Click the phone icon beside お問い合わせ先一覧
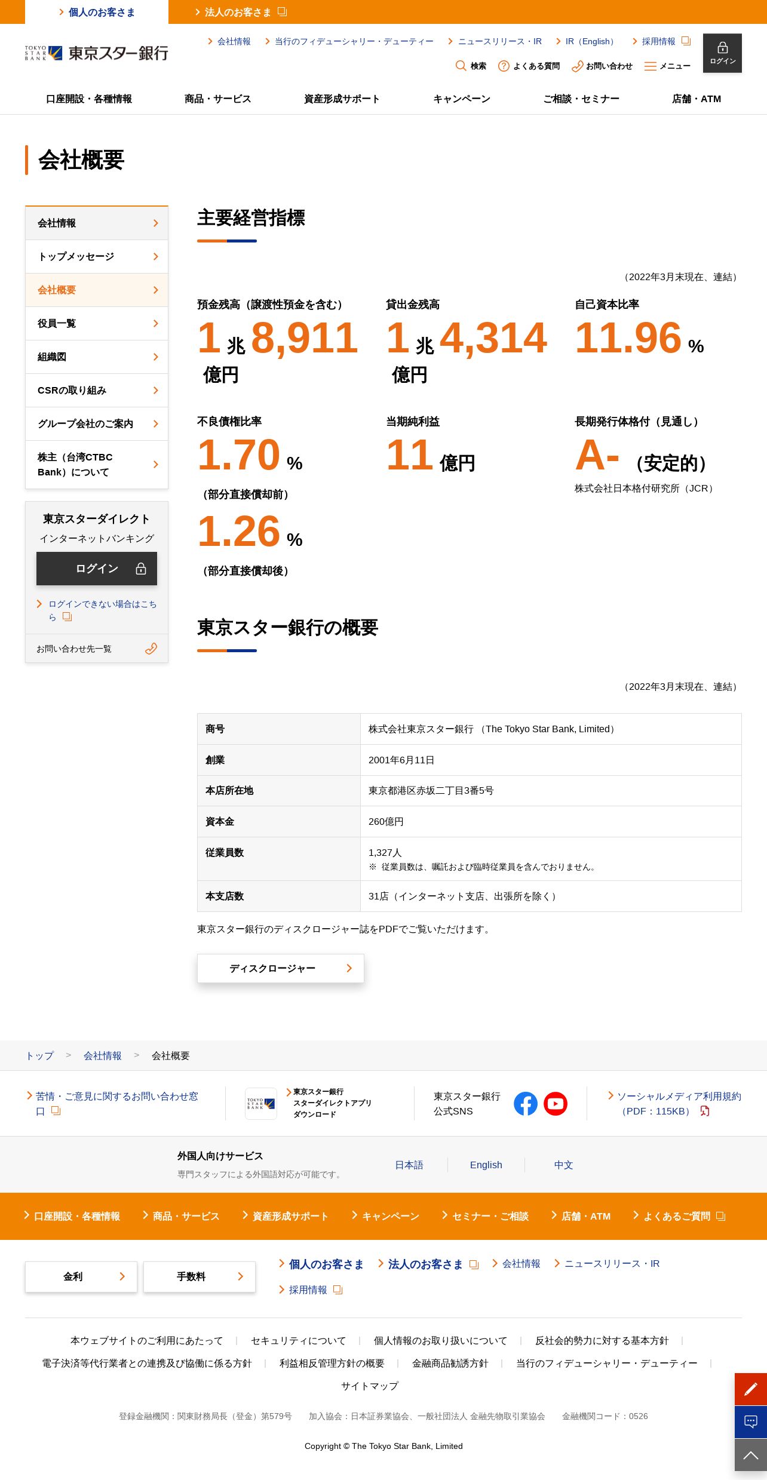 151,649
